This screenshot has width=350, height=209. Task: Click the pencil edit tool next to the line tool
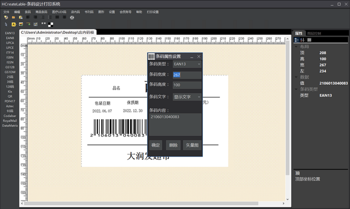(36, 24)
